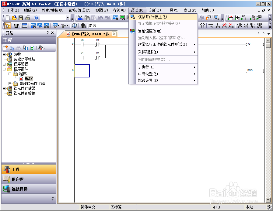Select 智能功能模块 tree item
This screenshot has height=211, width=273.
tap(24, 59)
